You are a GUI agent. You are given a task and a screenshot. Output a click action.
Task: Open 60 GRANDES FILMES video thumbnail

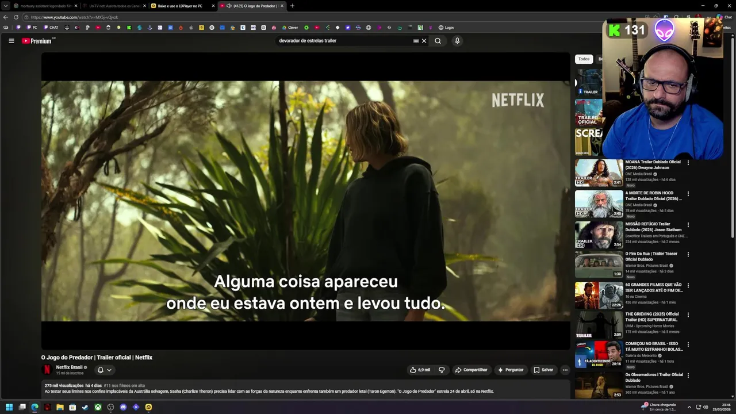[599, 296]
